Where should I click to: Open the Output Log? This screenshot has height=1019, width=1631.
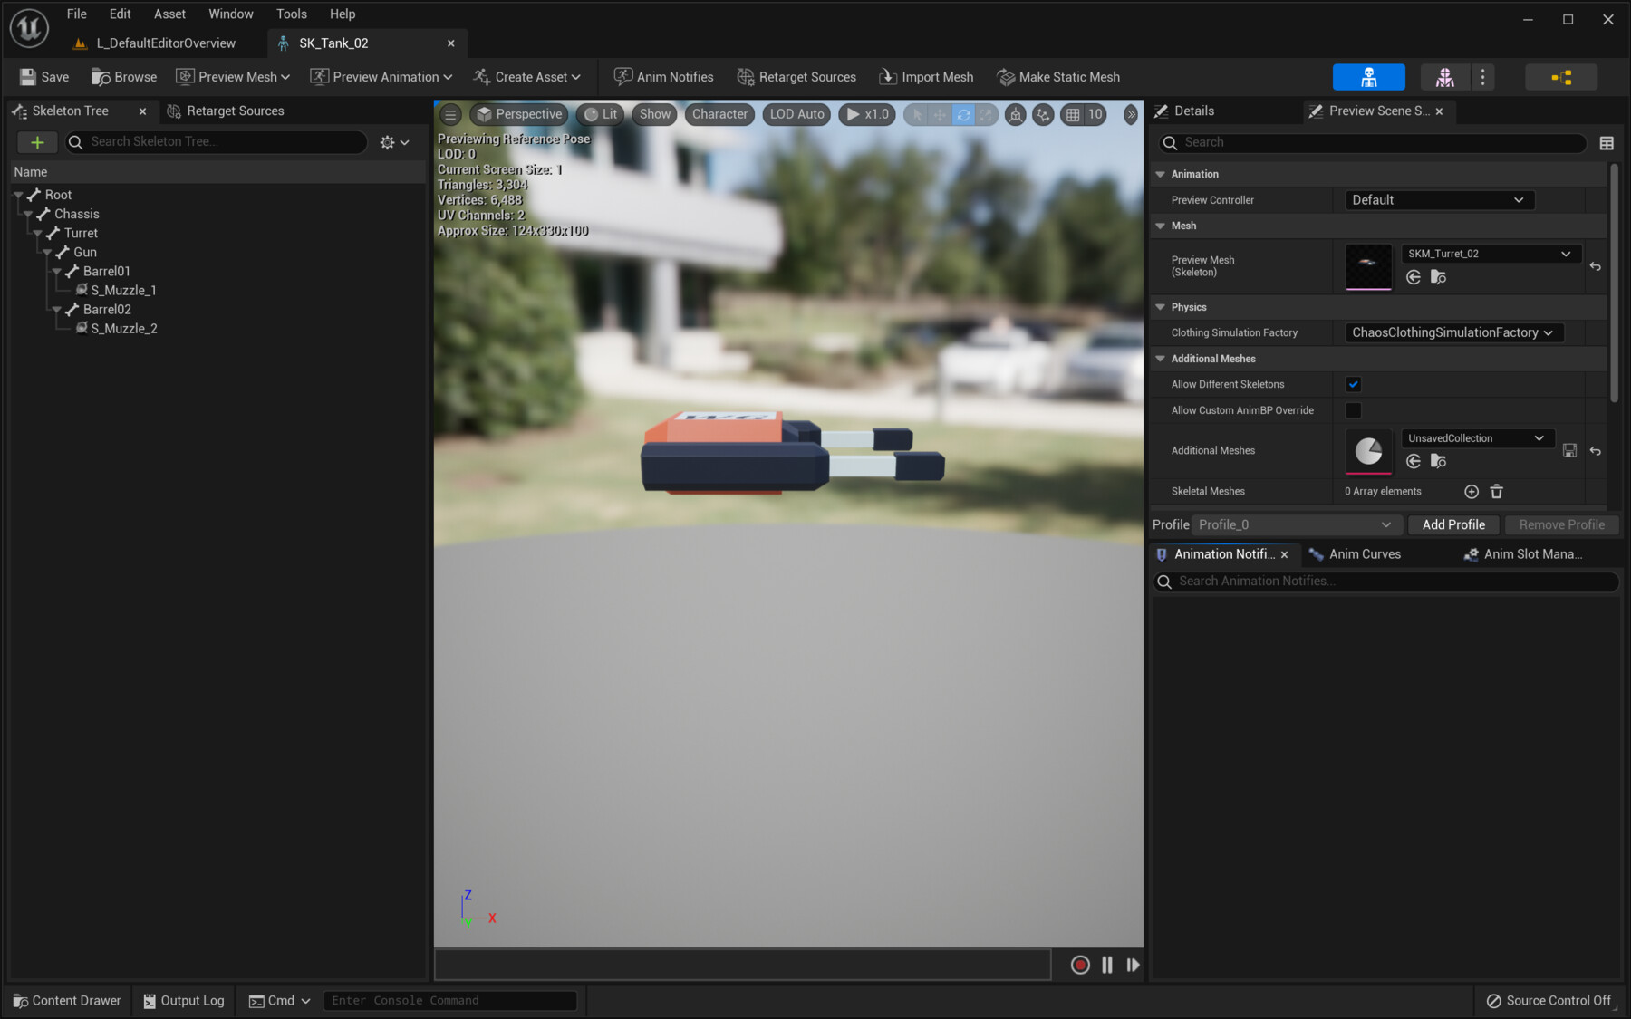point(184,1001)
